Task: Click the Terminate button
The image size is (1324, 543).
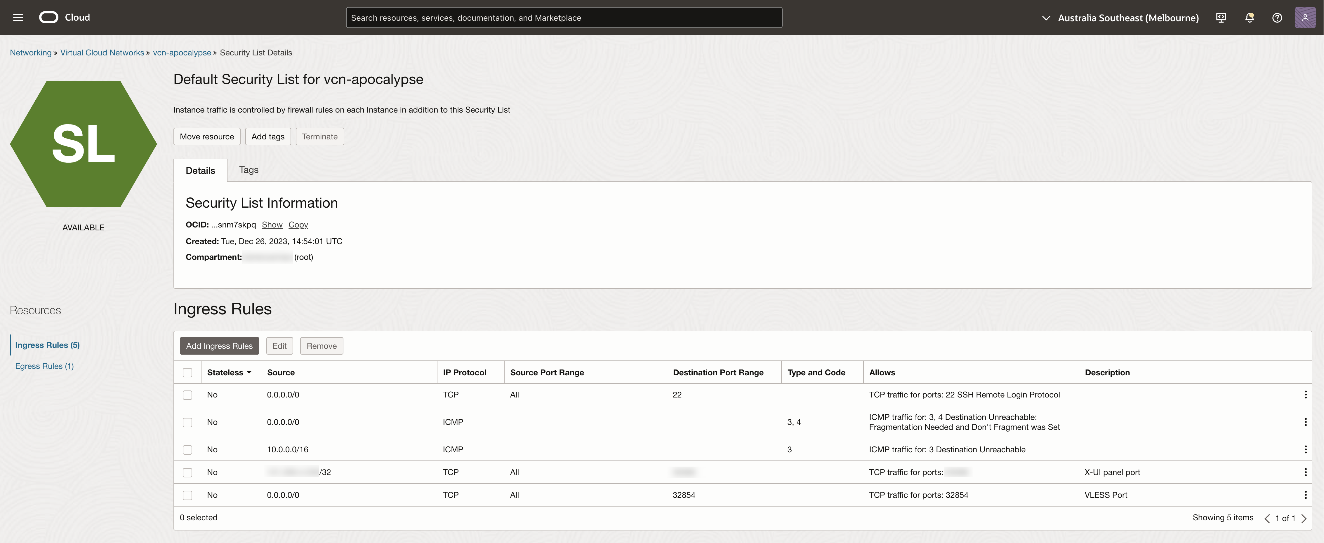Action: point(320,136)
